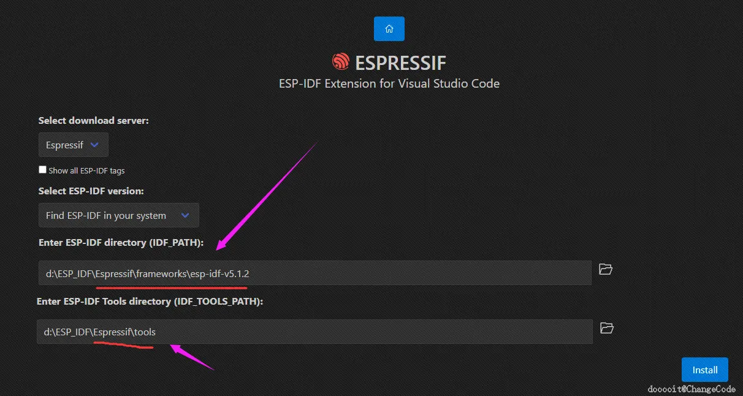Click the chevron arrow next to Espressif
743x396 pixels.
[94, 145]
